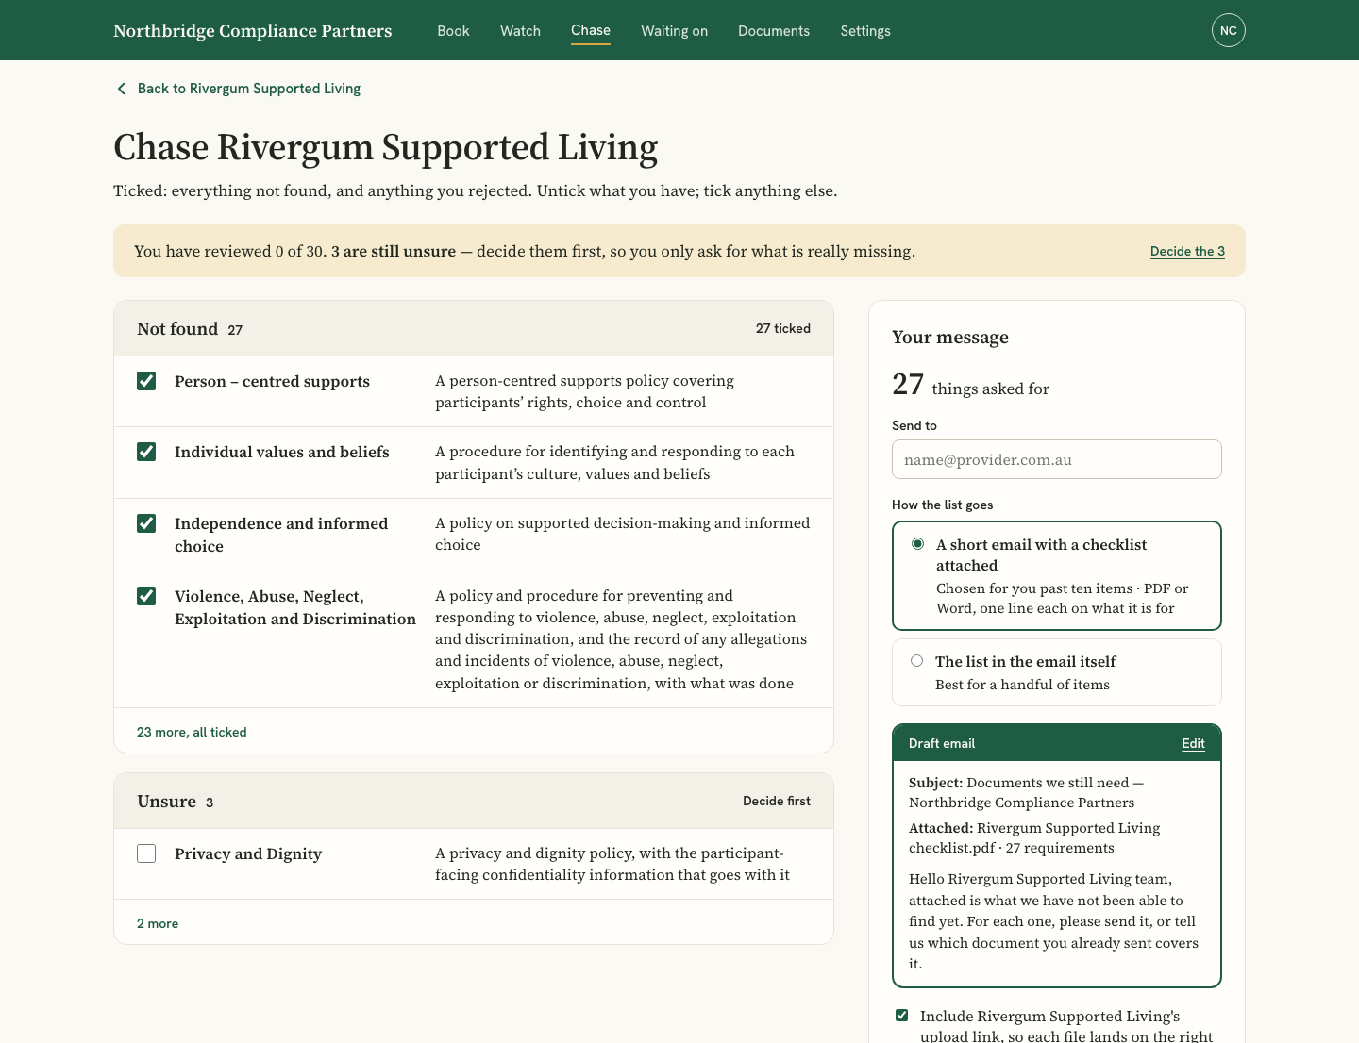Image resolution: width=1359 pixels, height=1043 pixels.
Task: Open the Documents tab
Action: click(774, 31)
